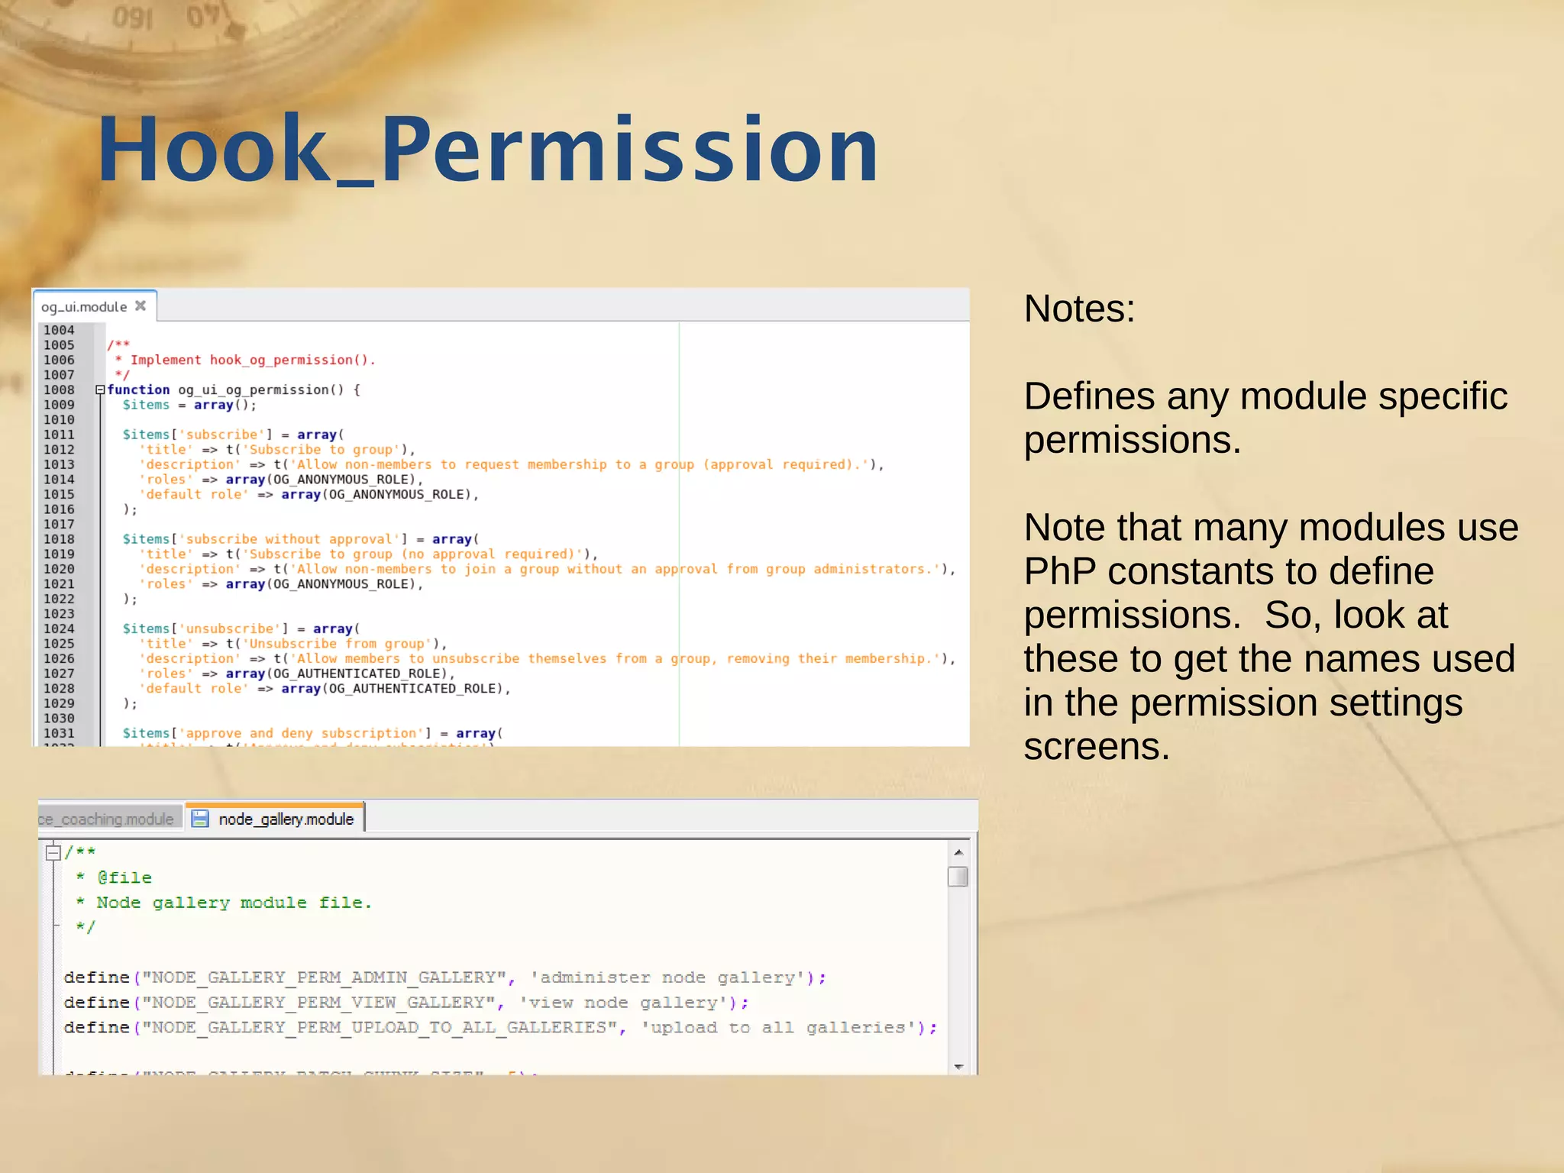The image size is (1564, 1173).
Task: Click 'Subscribe to group (no approval required)' string
Action: click(x=413, y=554)
